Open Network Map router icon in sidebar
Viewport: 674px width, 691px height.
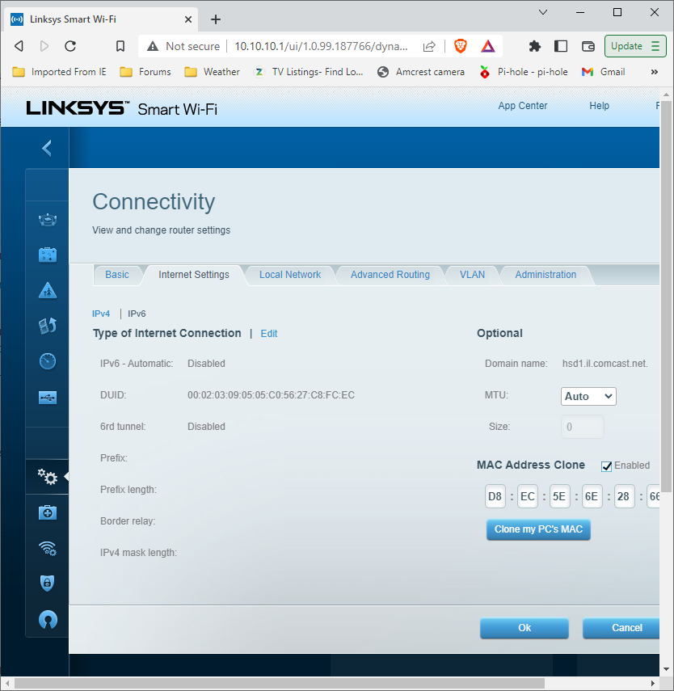(x=48, y=219)
